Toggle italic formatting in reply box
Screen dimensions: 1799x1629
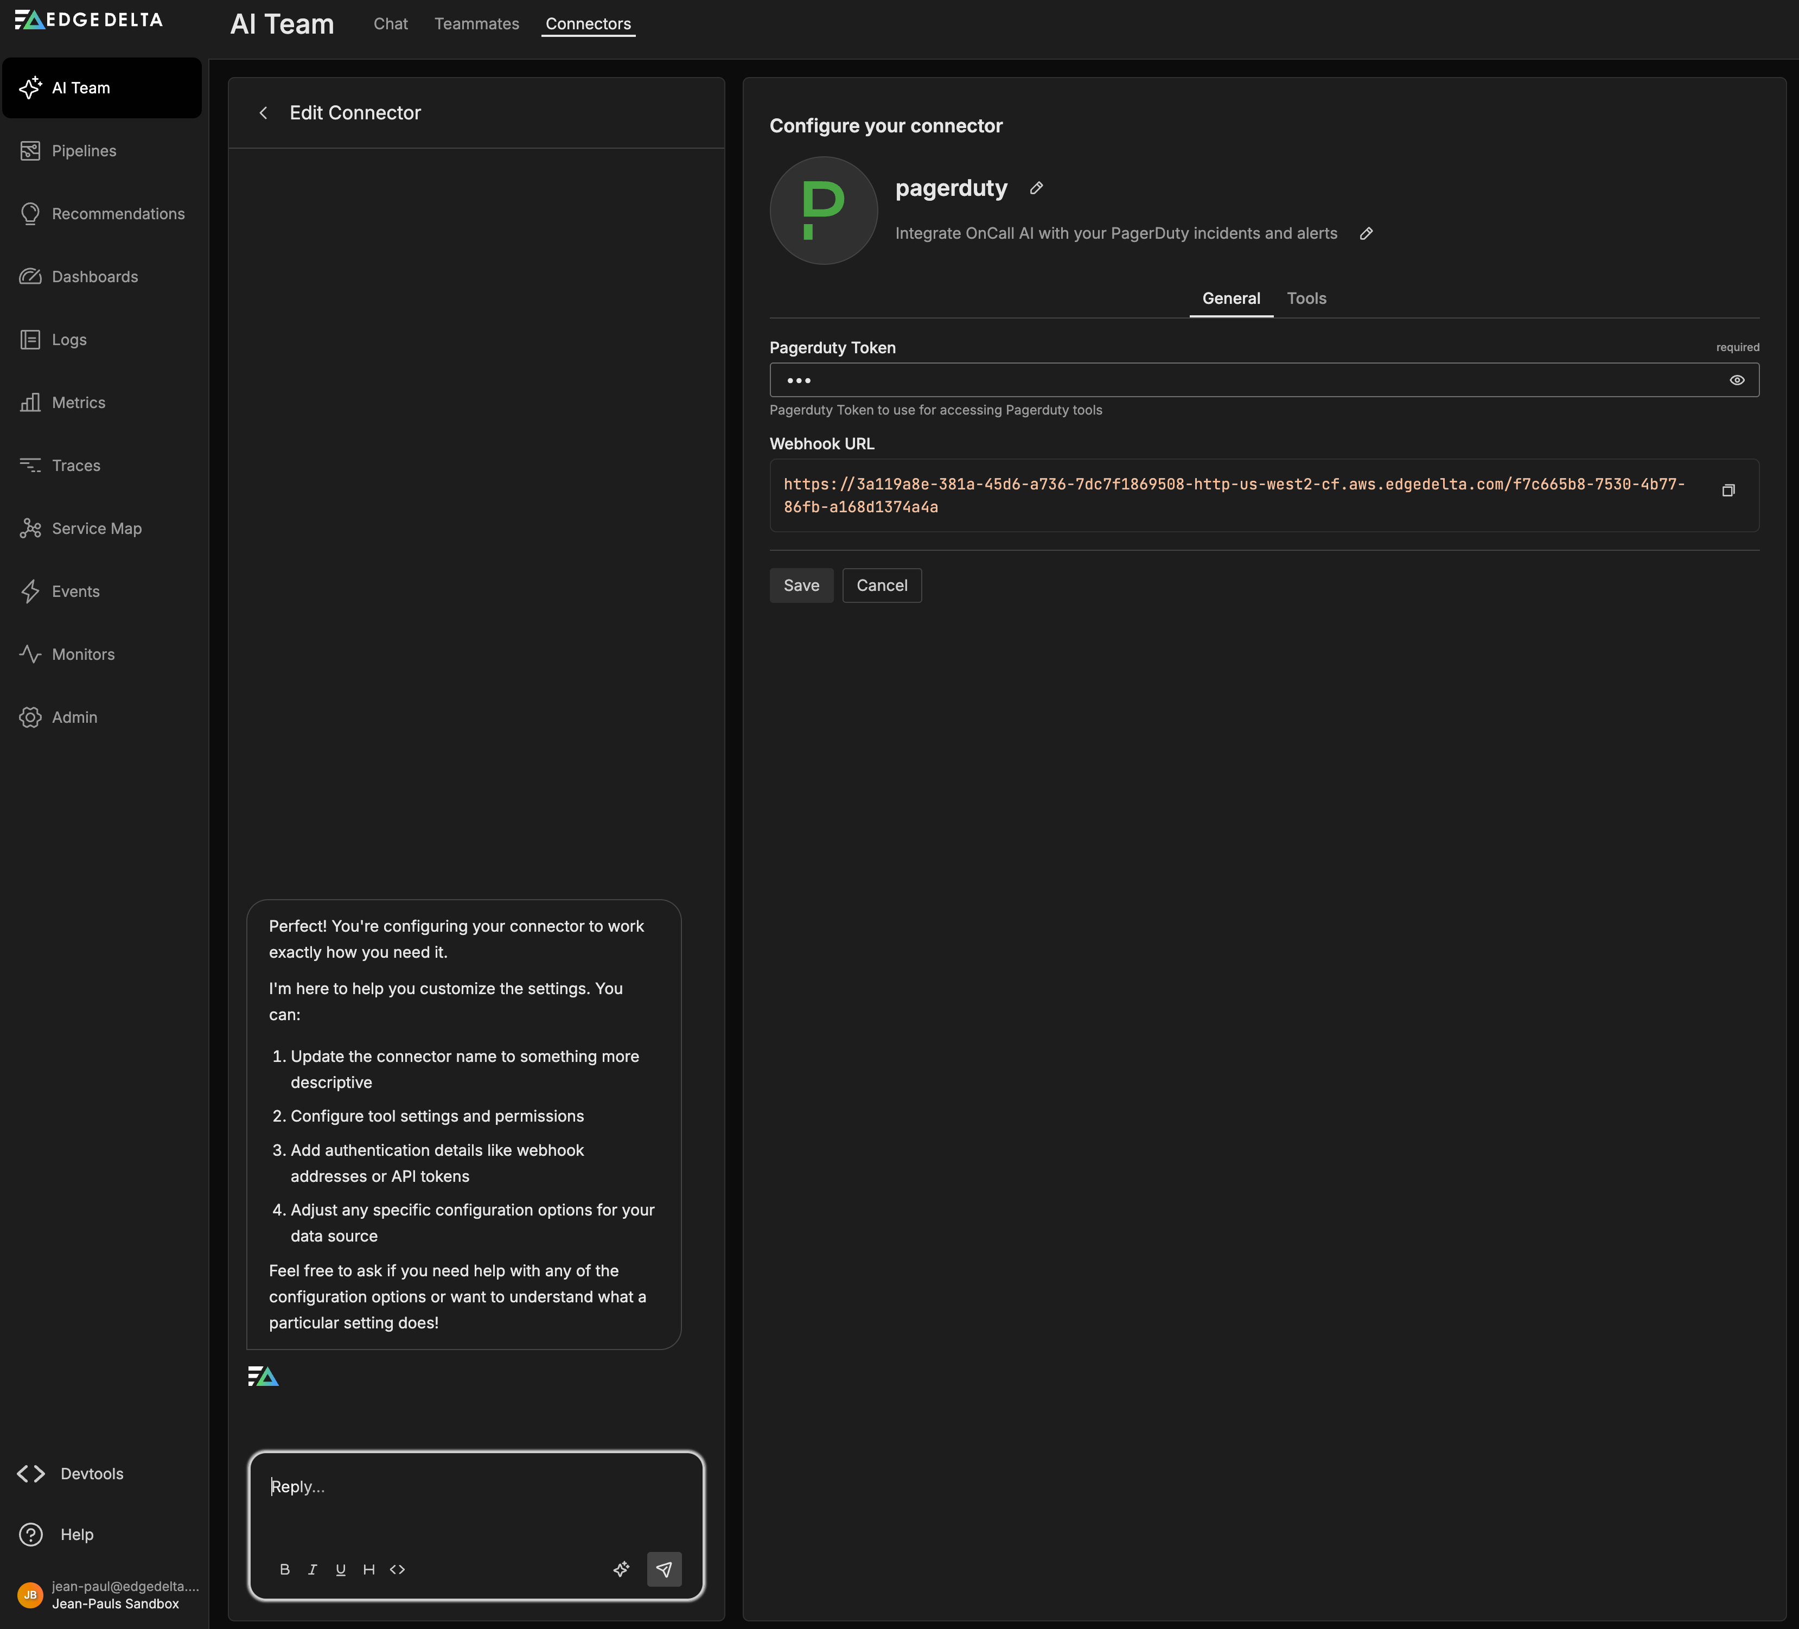[x=312, y=1569]
